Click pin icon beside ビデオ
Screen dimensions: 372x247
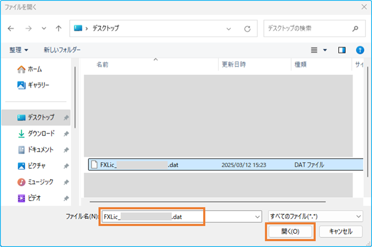[x=66, y=198]
